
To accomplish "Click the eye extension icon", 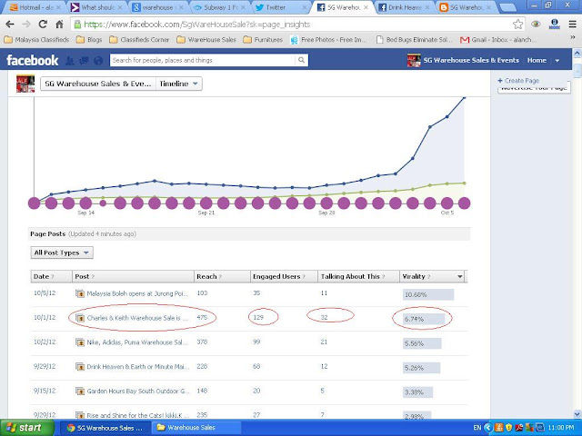I will [x=536, y=25].
